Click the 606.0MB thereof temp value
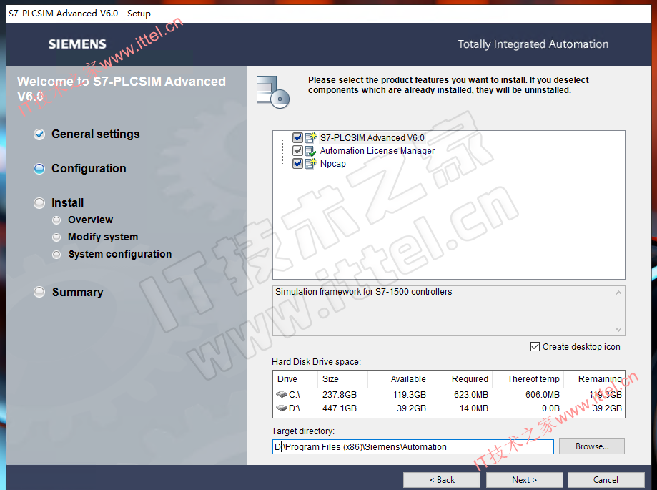The height and width of the screenshot is (490, 657). (543, 395)
